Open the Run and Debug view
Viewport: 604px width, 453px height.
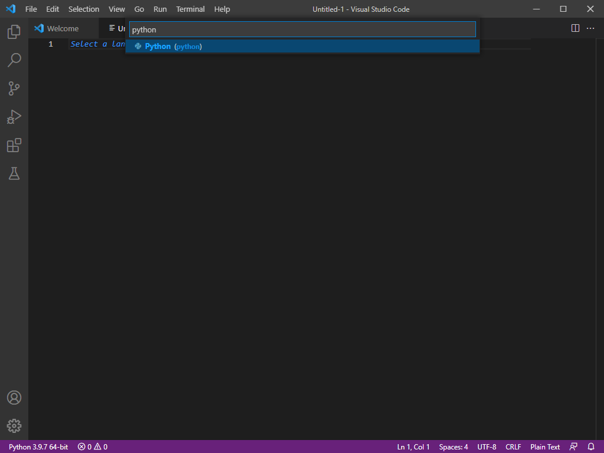click(14, 117)
